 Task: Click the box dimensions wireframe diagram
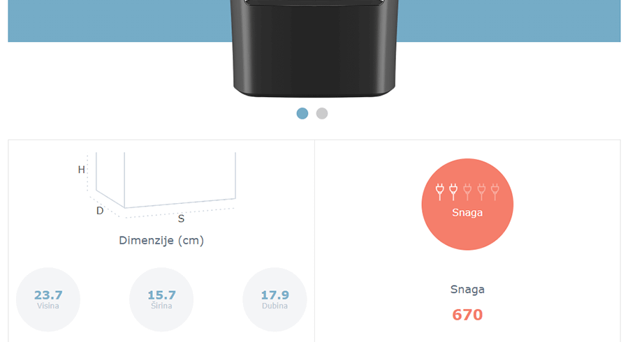point(166,180)
